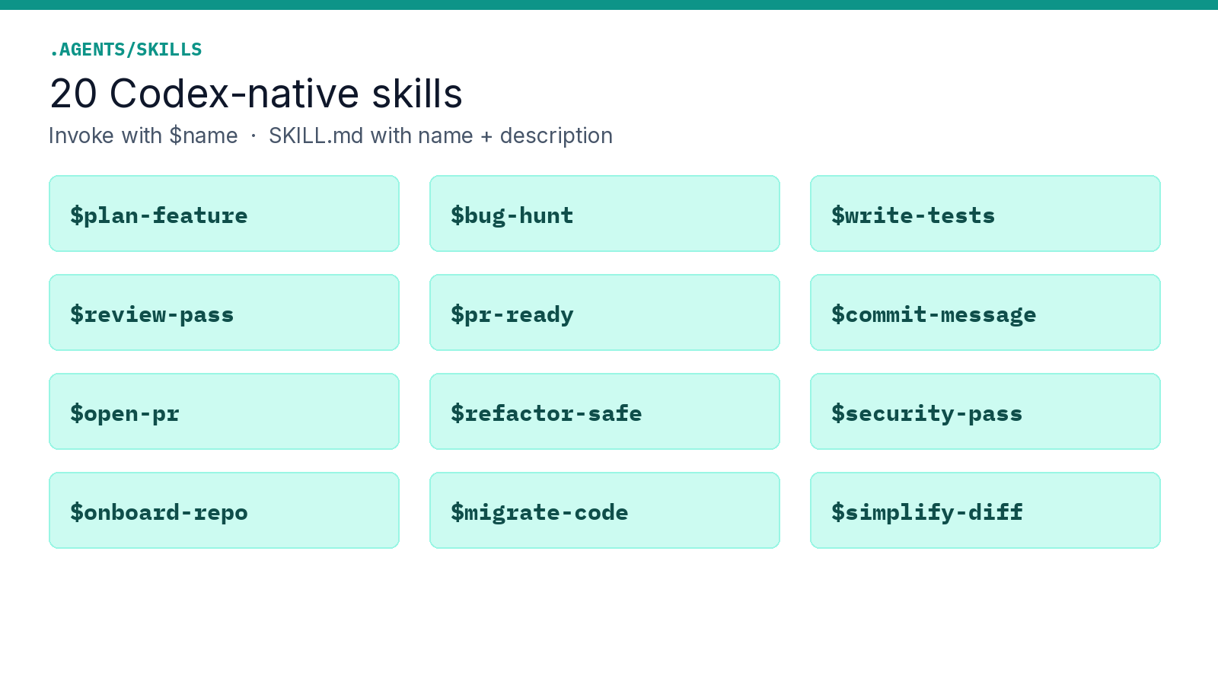Click the 'Invoke with $name' subtitle text

(x=143, y=135)
